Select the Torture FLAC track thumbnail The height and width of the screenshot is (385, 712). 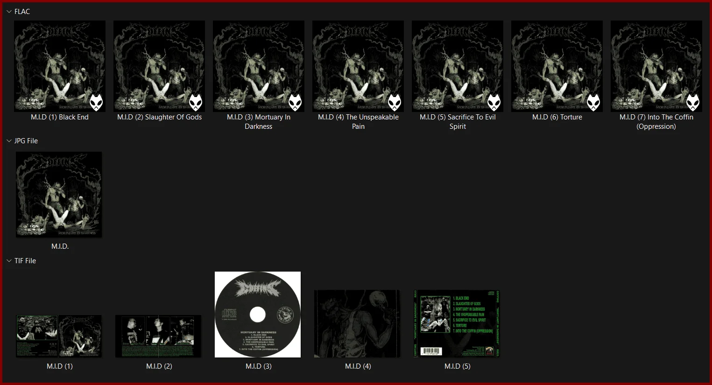[557, 66]
